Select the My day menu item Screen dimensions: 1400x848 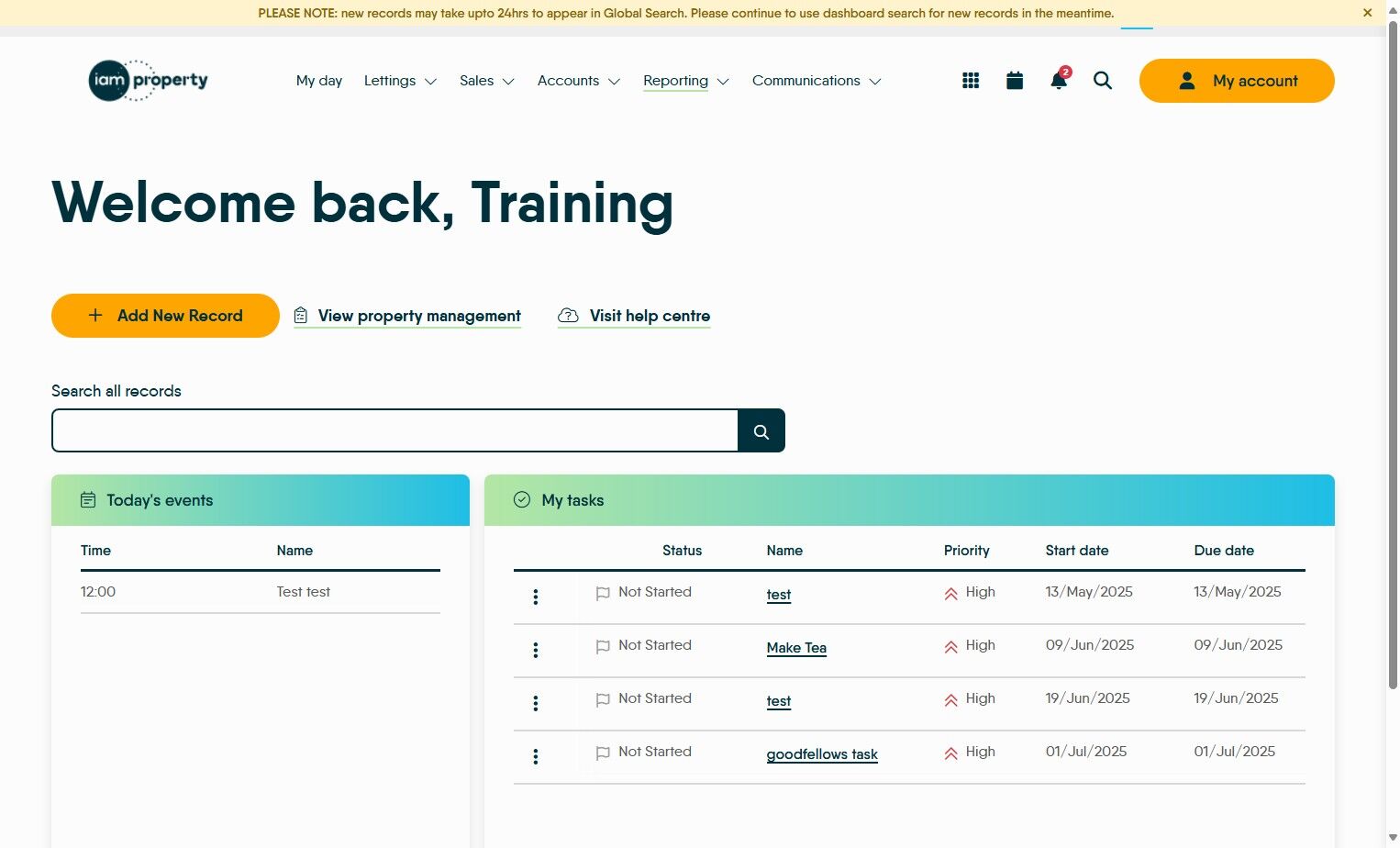pos(318,81)
